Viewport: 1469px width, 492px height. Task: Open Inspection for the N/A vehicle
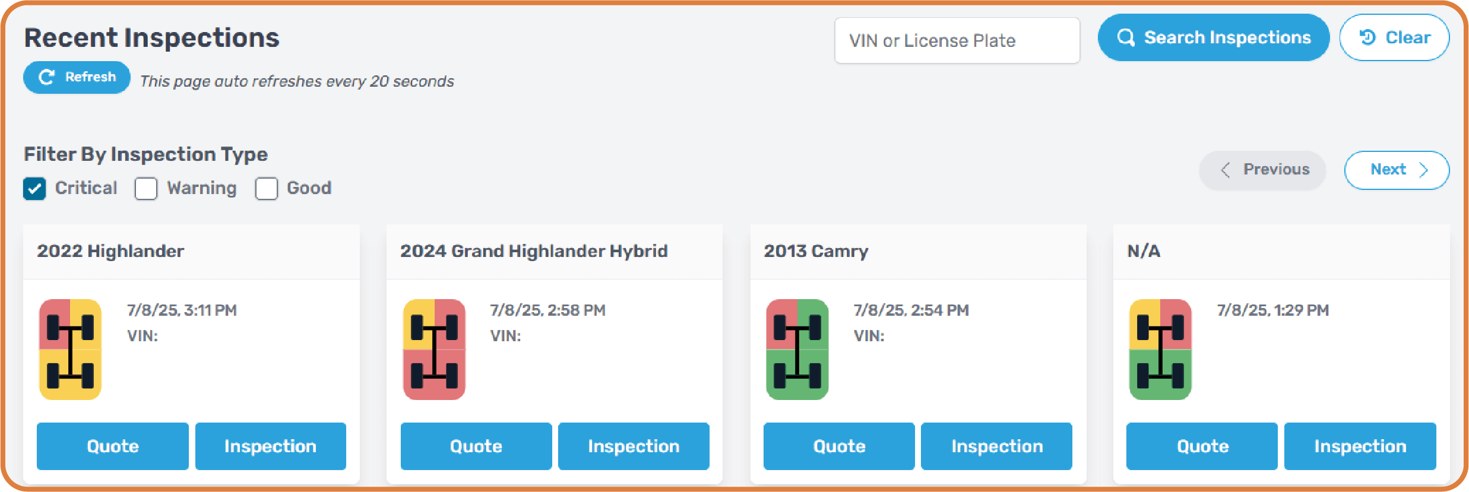[x=1360, y=446]
